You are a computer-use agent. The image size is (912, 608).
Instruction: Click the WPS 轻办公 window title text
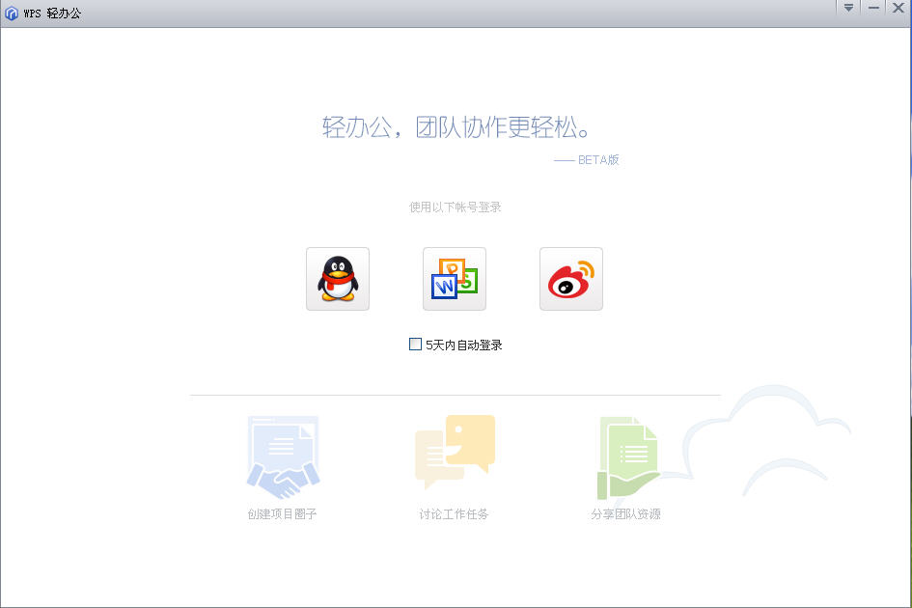52,14
